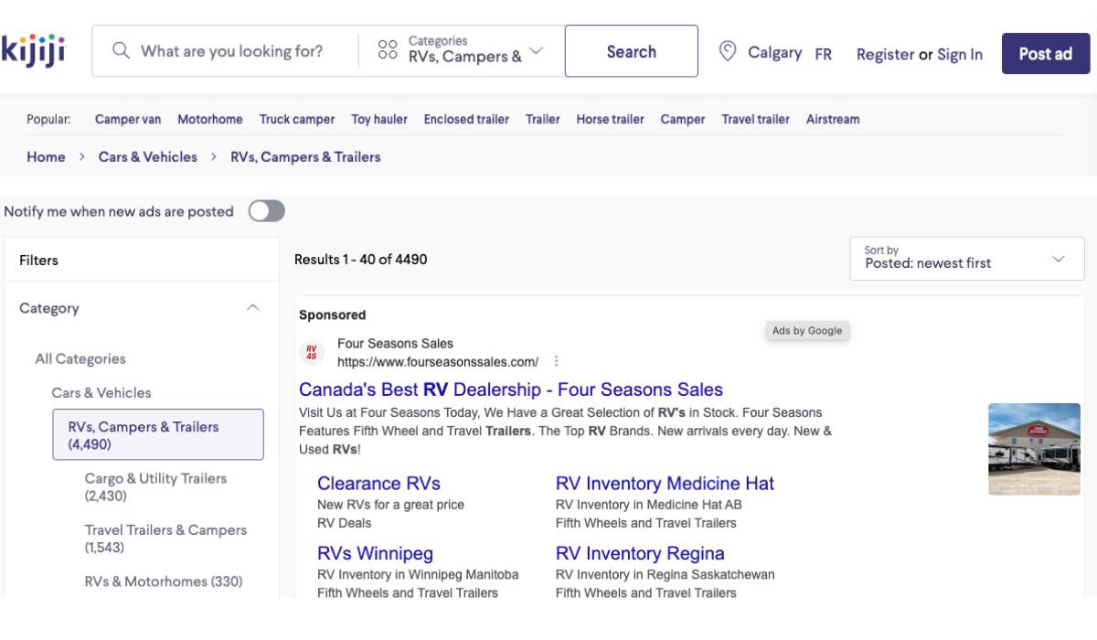Image resolution: width=1097 pixels, height=640 pixels.
Task: Click the Four Seasons Sales advertiser logo
Action: 312,352
